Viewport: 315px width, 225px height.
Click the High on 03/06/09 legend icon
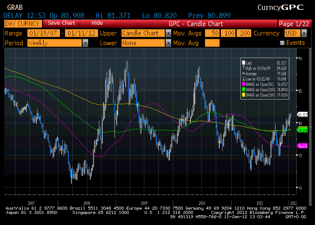point(244,68)
